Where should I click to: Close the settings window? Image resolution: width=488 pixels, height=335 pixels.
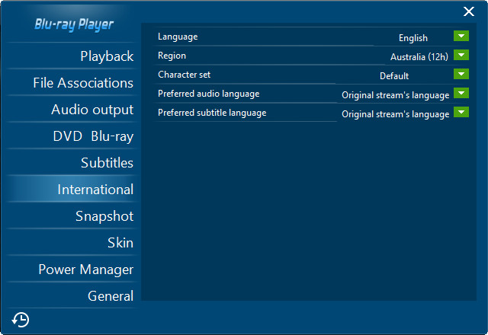pos(469,11)
